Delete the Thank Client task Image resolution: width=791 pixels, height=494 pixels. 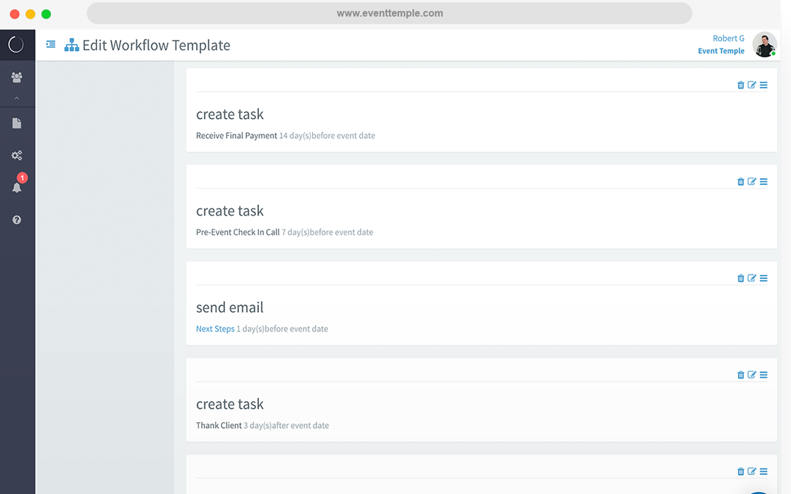(740, 375)
